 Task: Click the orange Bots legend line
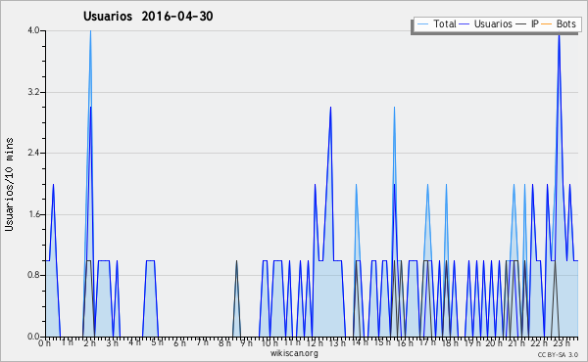tap(547, 24)
